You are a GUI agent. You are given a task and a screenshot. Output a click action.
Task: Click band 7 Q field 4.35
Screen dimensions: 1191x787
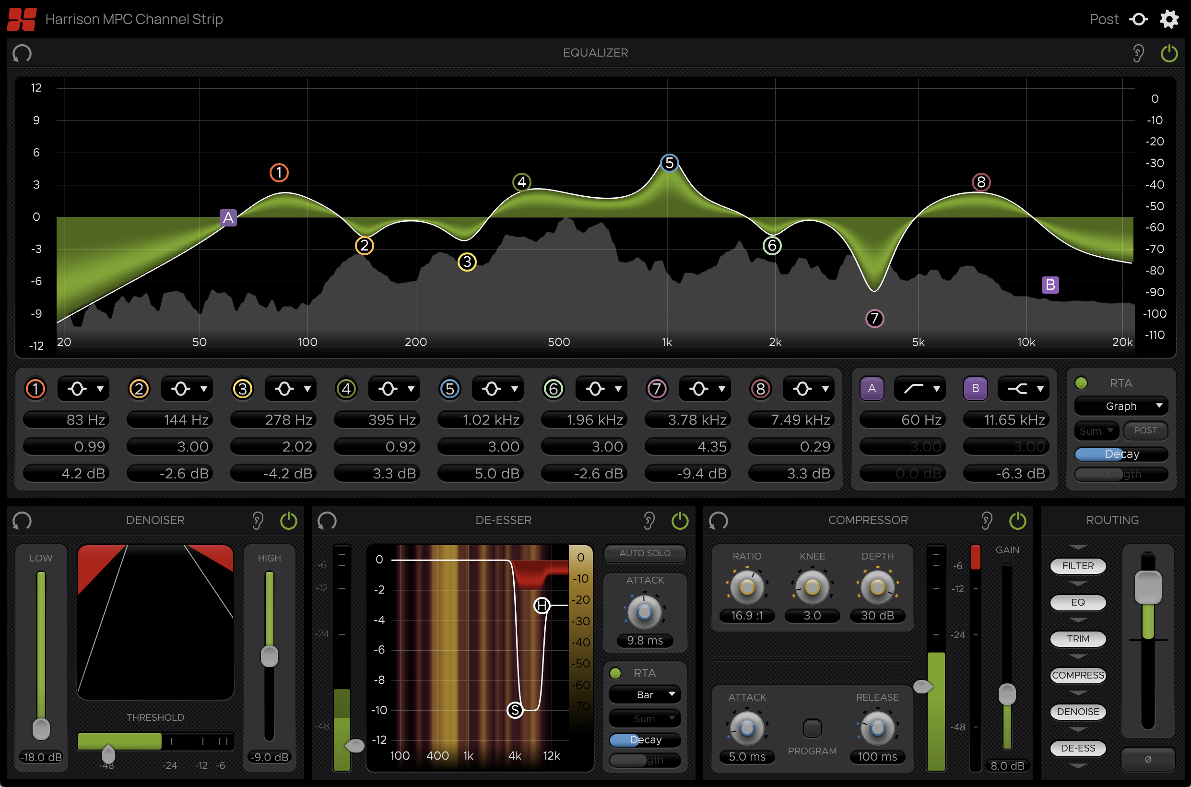[687, 446]
